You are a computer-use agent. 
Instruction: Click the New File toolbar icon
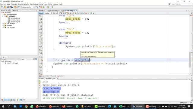point(2,7)
